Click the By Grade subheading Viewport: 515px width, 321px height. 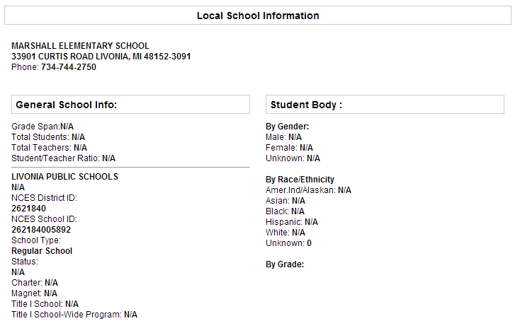(x=285, y=264)
